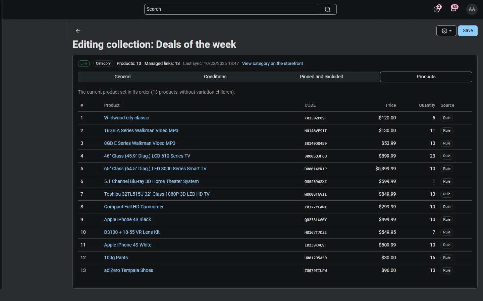This screenshot has height=301, width=483.
Task: Select product code K01502P8VF
Action: tap(316, 118)
